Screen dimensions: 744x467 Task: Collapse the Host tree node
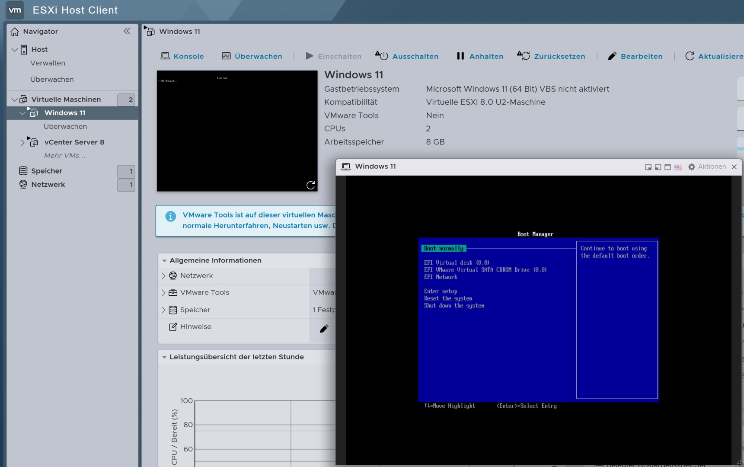(x=15, y=50)
